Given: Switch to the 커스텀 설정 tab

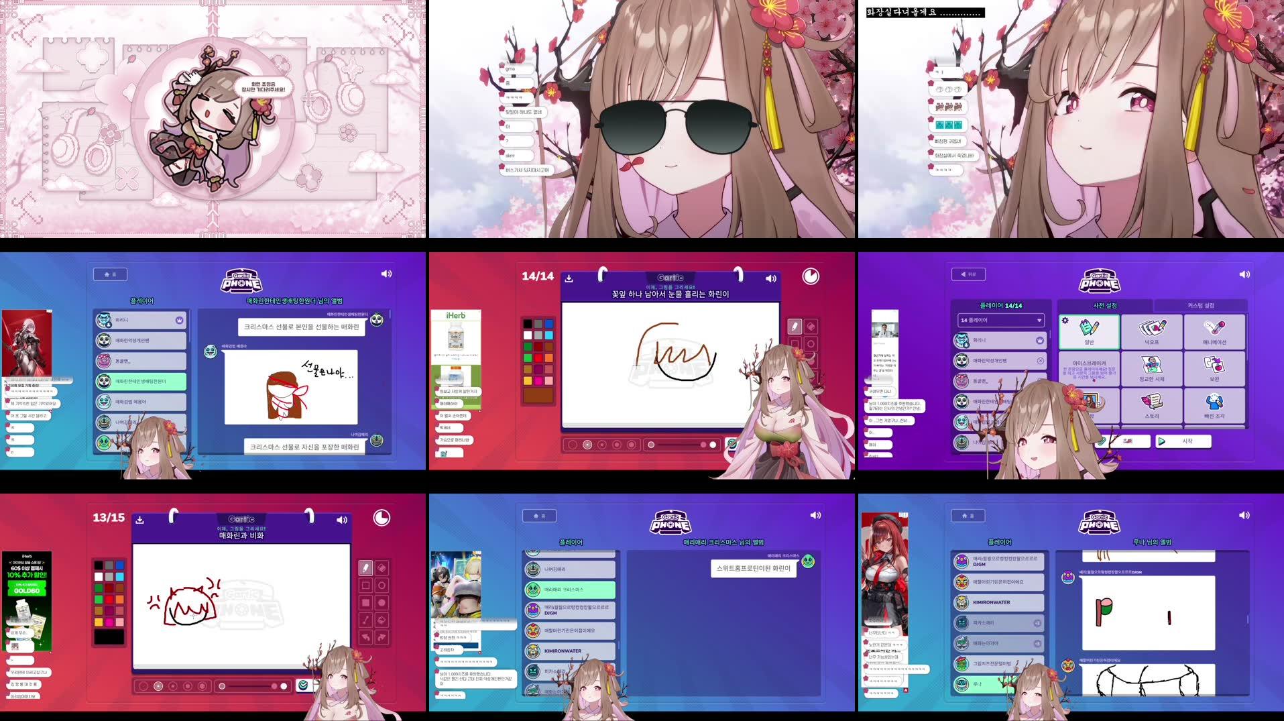Looking at the screenshot, I should [1202, 305].
